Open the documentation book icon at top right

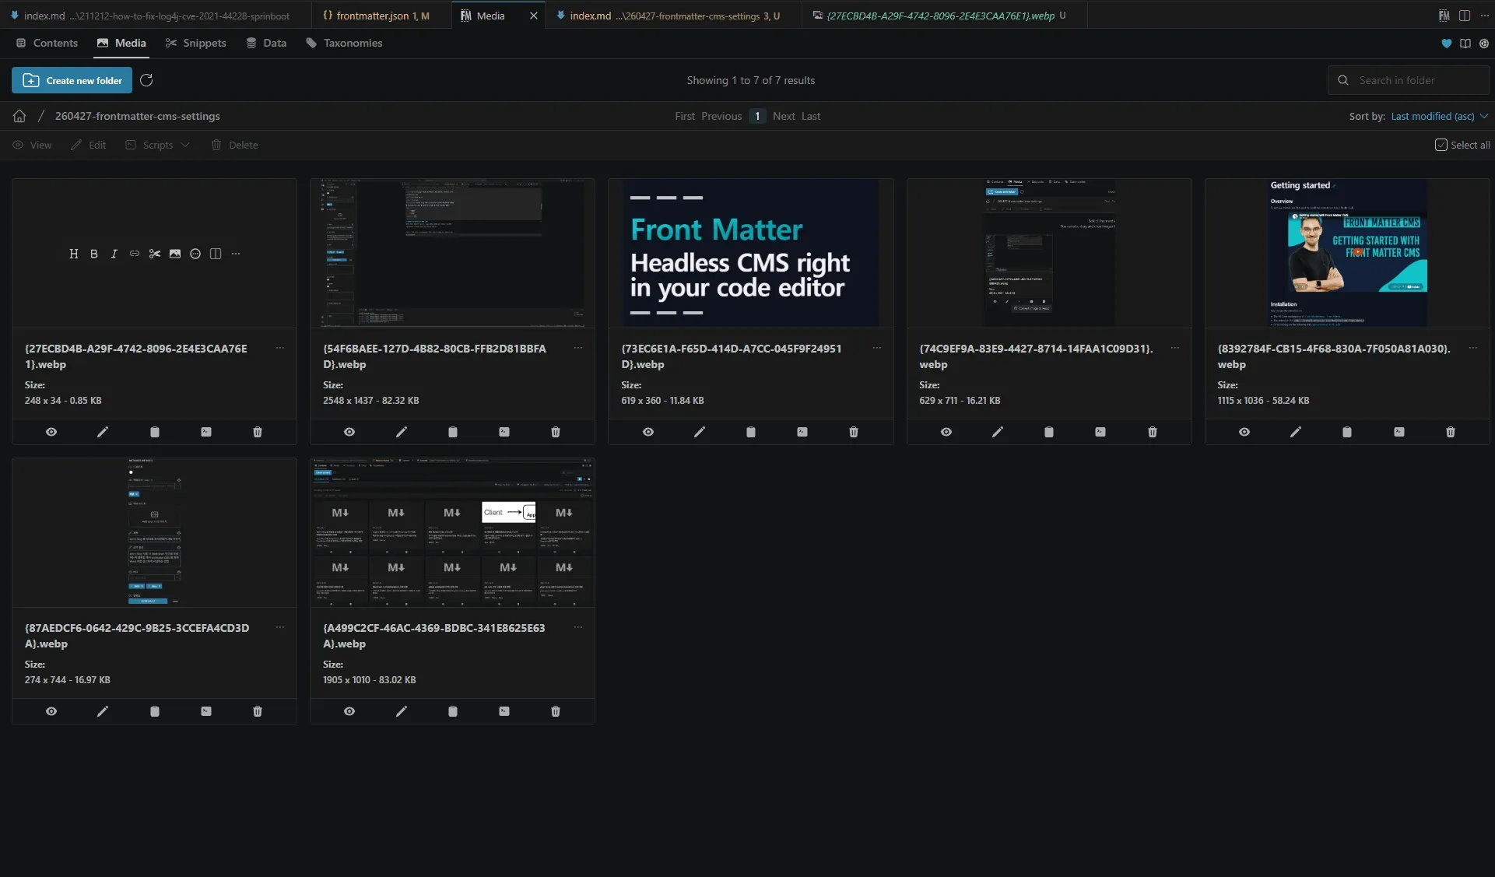click(x=1465, y=44)
